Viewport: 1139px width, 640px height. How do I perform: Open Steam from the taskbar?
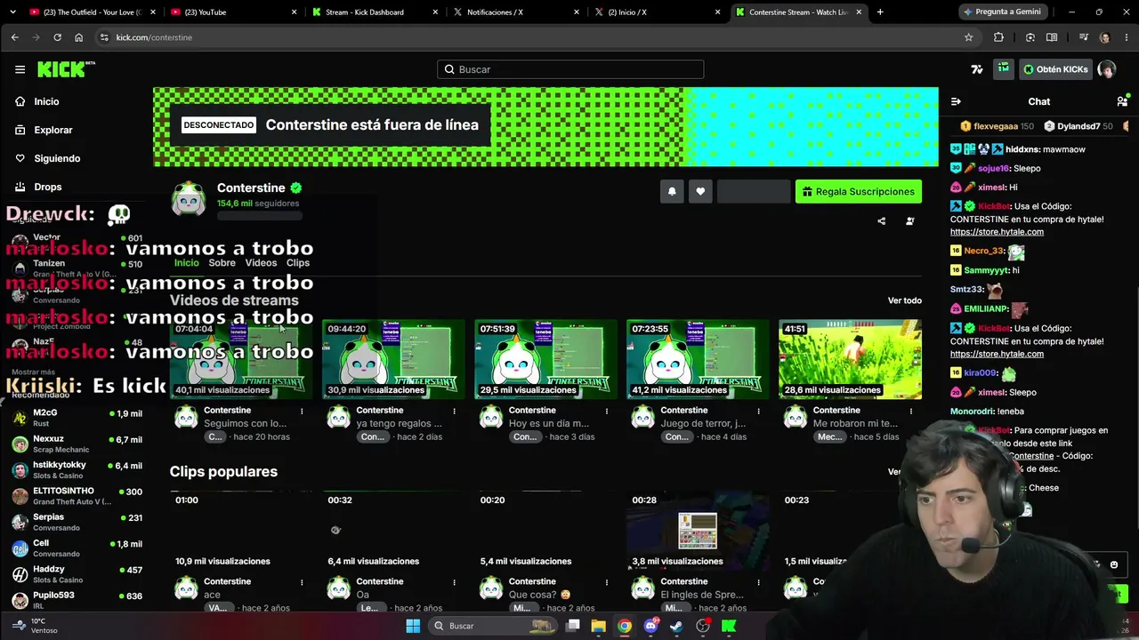pyautogui.click(x=676, y=626)
